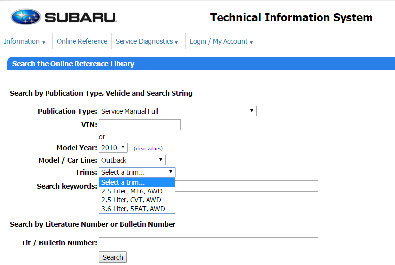Open the Information menu
Screen dimensions: 395x265
point(25,41)
